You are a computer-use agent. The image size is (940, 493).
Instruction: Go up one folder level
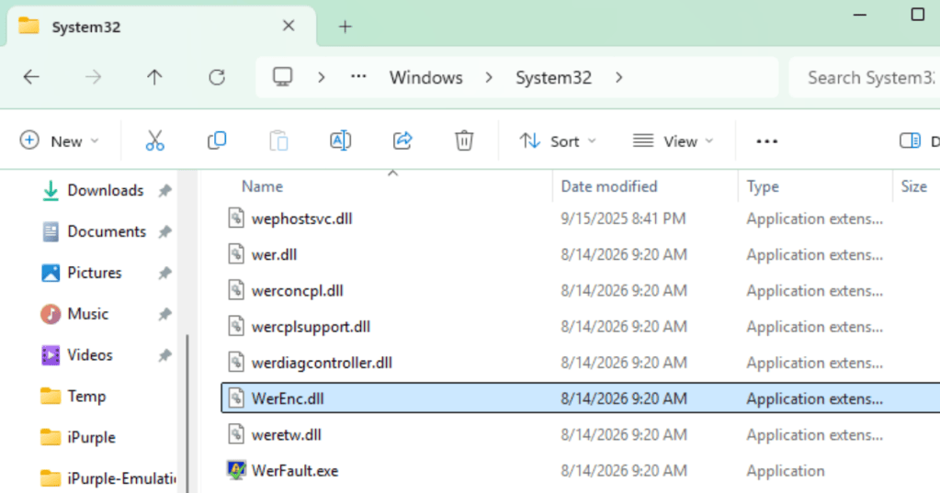tap(154, 77)
